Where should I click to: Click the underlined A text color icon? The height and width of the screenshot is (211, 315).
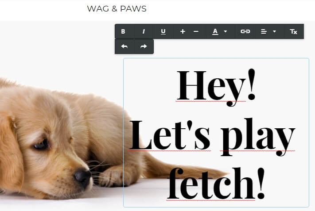point(215,31)
